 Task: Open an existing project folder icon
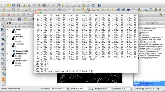9,5
